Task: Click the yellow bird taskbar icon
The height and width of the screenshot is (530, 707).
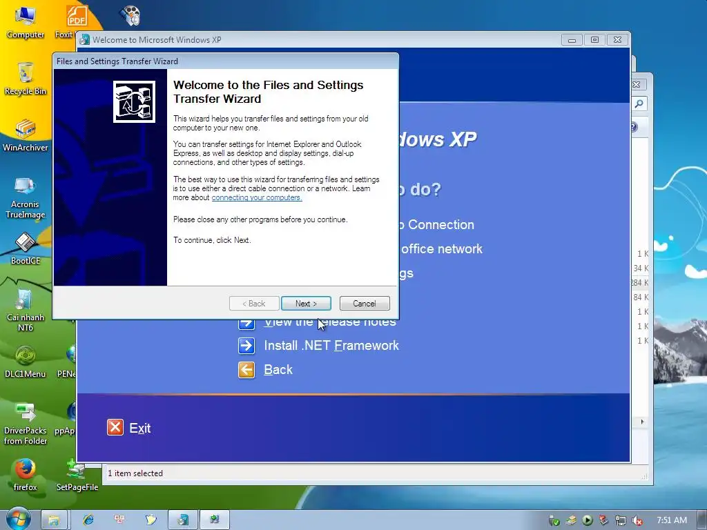Action: [151, 520]
